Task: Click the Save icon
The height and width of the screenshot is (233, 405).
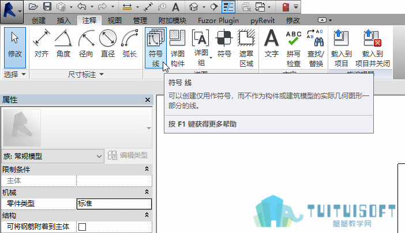Action: pyautogui.click(x=47, y=6)
